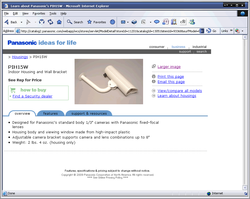
Task: Click the magnifier icon beside Larger image
Action: click(x=154, y=67)
